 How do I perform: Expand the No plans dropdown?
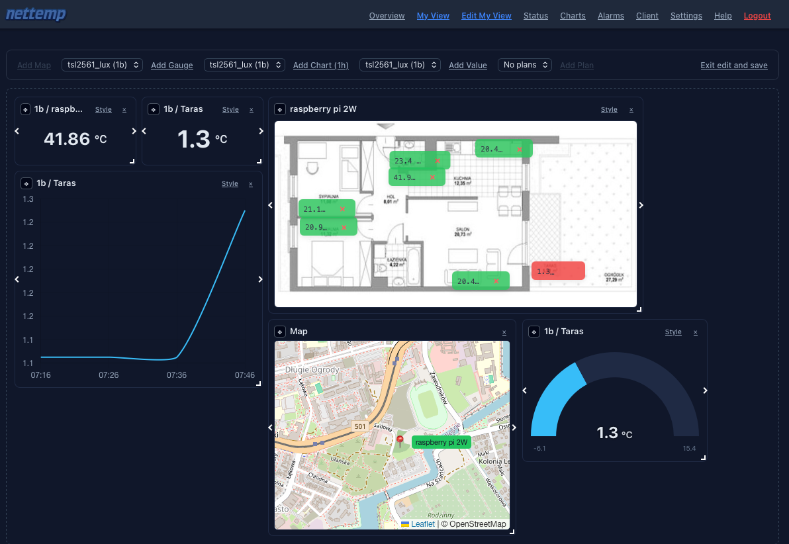click(x=525, y=65)
